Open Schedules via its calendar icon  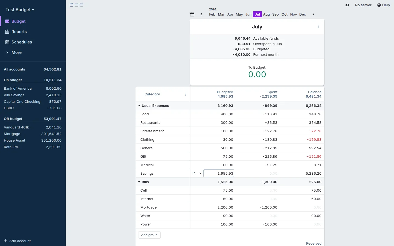coord(7,42)
